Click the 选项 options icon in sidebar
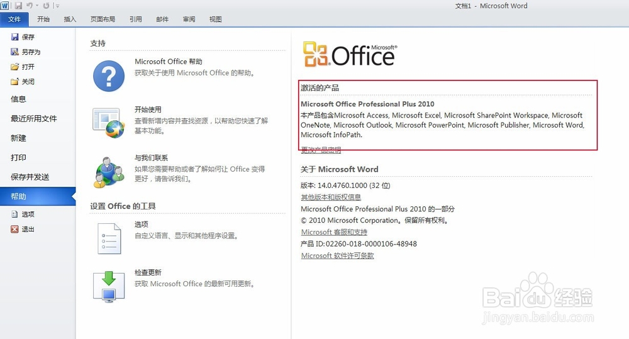This screenshot has width=629, height=339. point(15,214)
